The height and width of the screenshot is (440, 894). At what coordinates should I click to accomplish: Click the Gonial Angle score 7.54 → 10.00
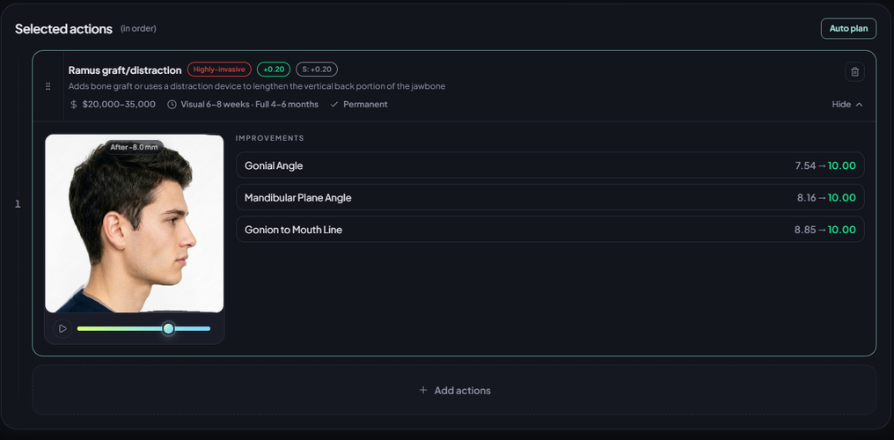point(825,165)
